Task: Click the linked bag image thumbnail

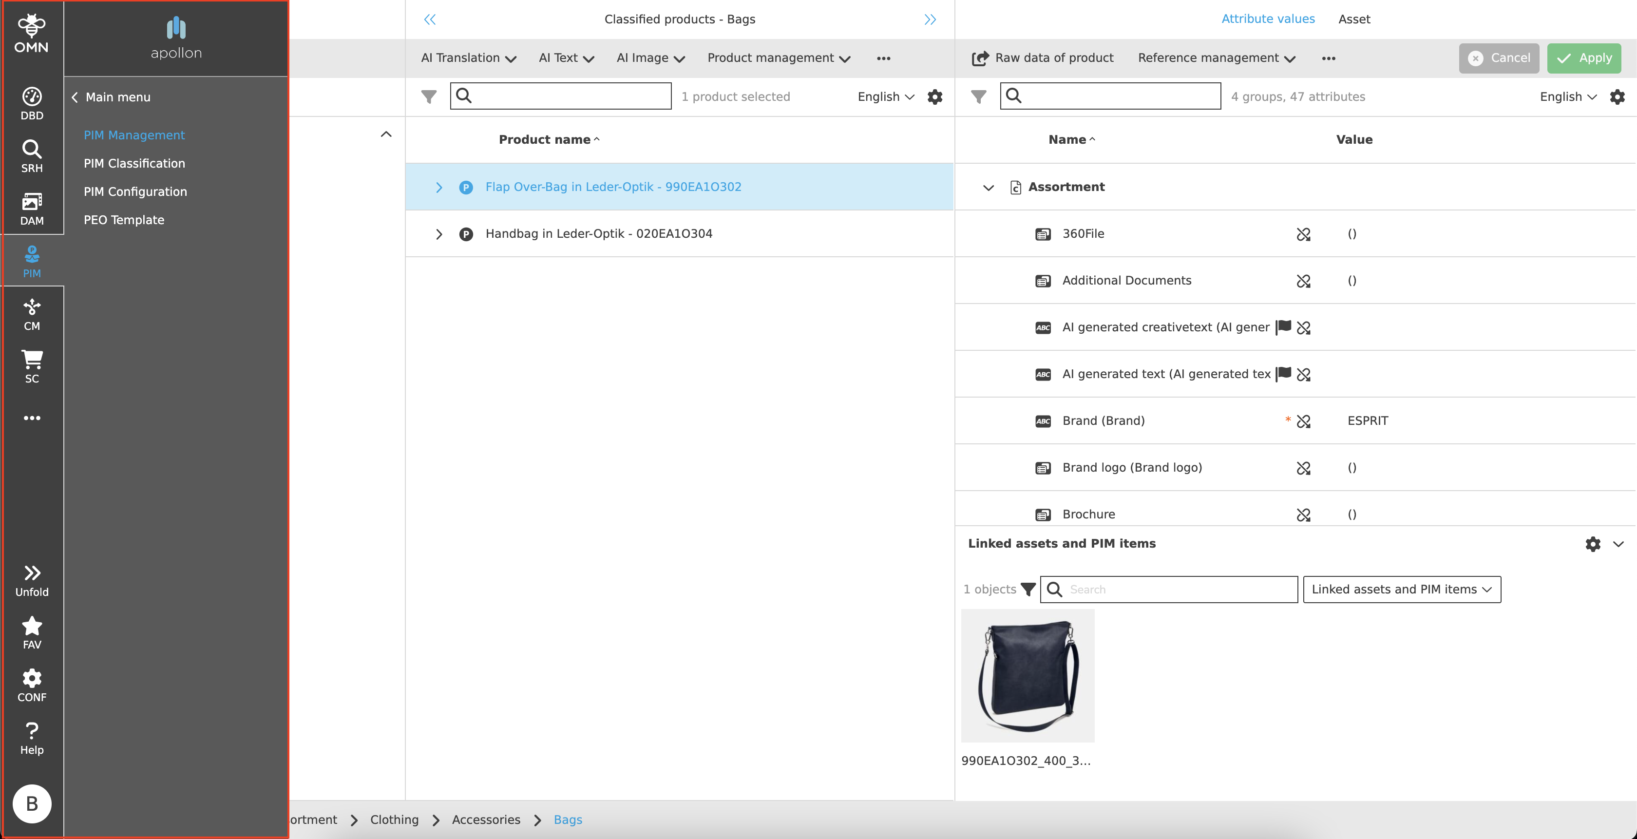Action: pos(1028,676)
